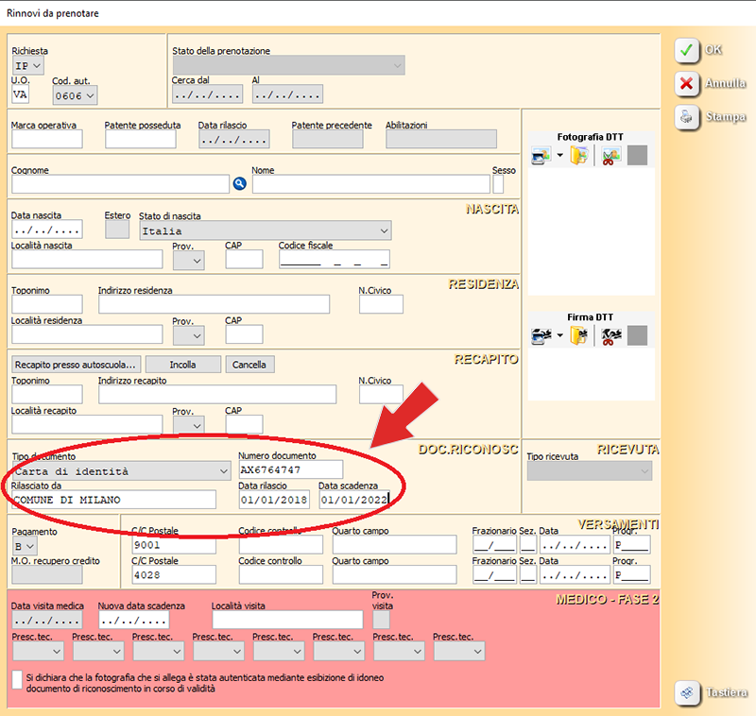Click the red X Annulla icon
Image resolution: width=756 pixels, height=716 pixels.
(687, 84)
